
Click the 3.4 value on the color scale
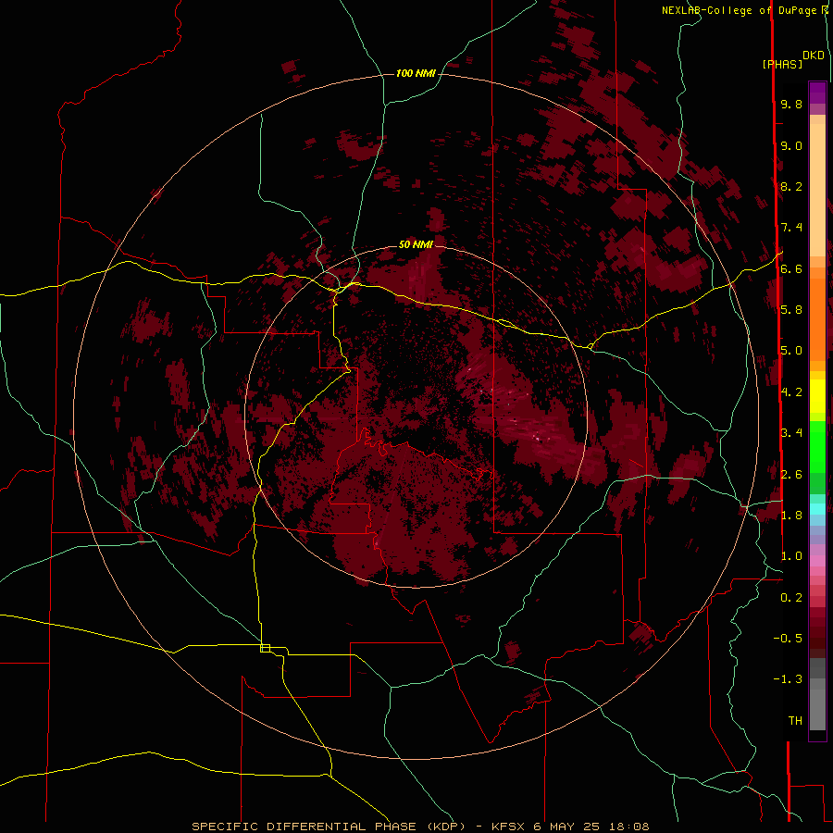coord(791,432)
